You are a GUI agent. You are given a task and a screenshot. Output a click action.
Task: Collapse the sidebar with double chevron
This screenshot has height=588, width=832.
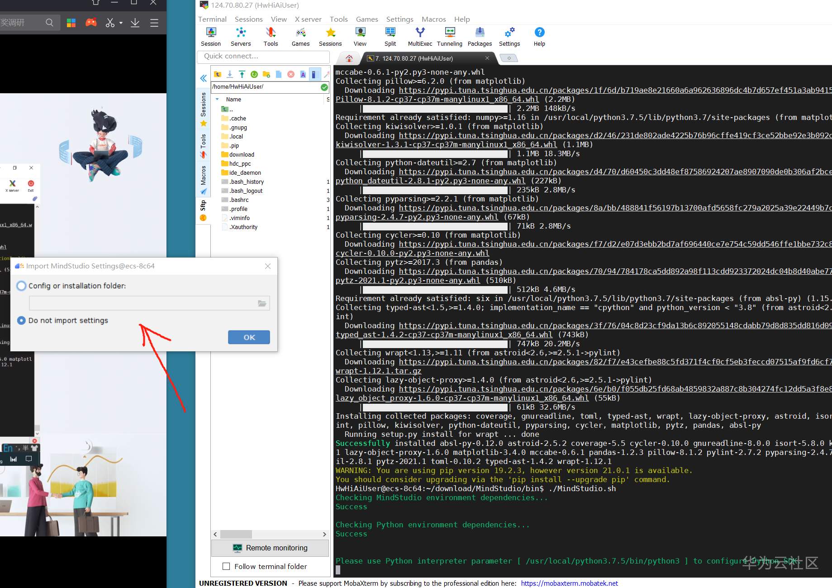204,78
